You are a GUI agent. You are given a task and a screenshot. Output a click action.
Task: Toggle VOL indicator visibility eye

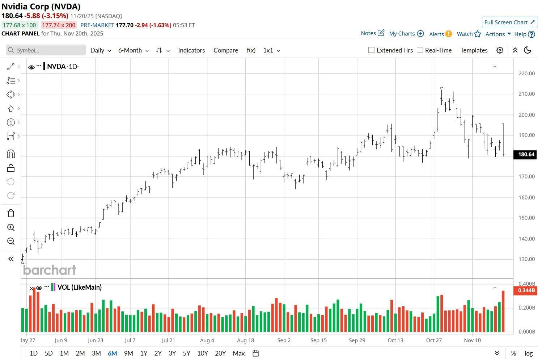39,288
